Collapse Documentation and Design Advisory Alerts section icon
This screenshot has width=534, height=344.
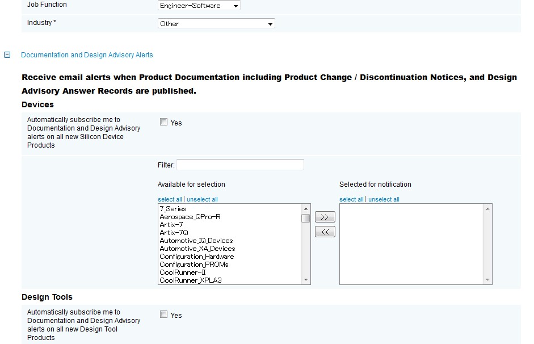[7, 55]
